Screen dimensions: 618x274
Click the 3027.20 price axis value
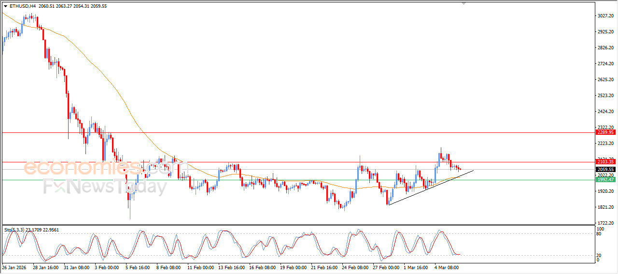coord(605,16)
